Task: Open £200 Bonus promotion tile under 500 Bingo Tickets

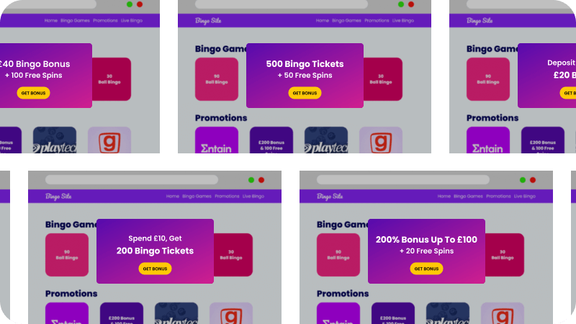Action: (x=271, y=141)
